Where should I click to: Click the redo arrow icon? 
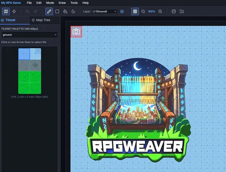click(36, 11)
